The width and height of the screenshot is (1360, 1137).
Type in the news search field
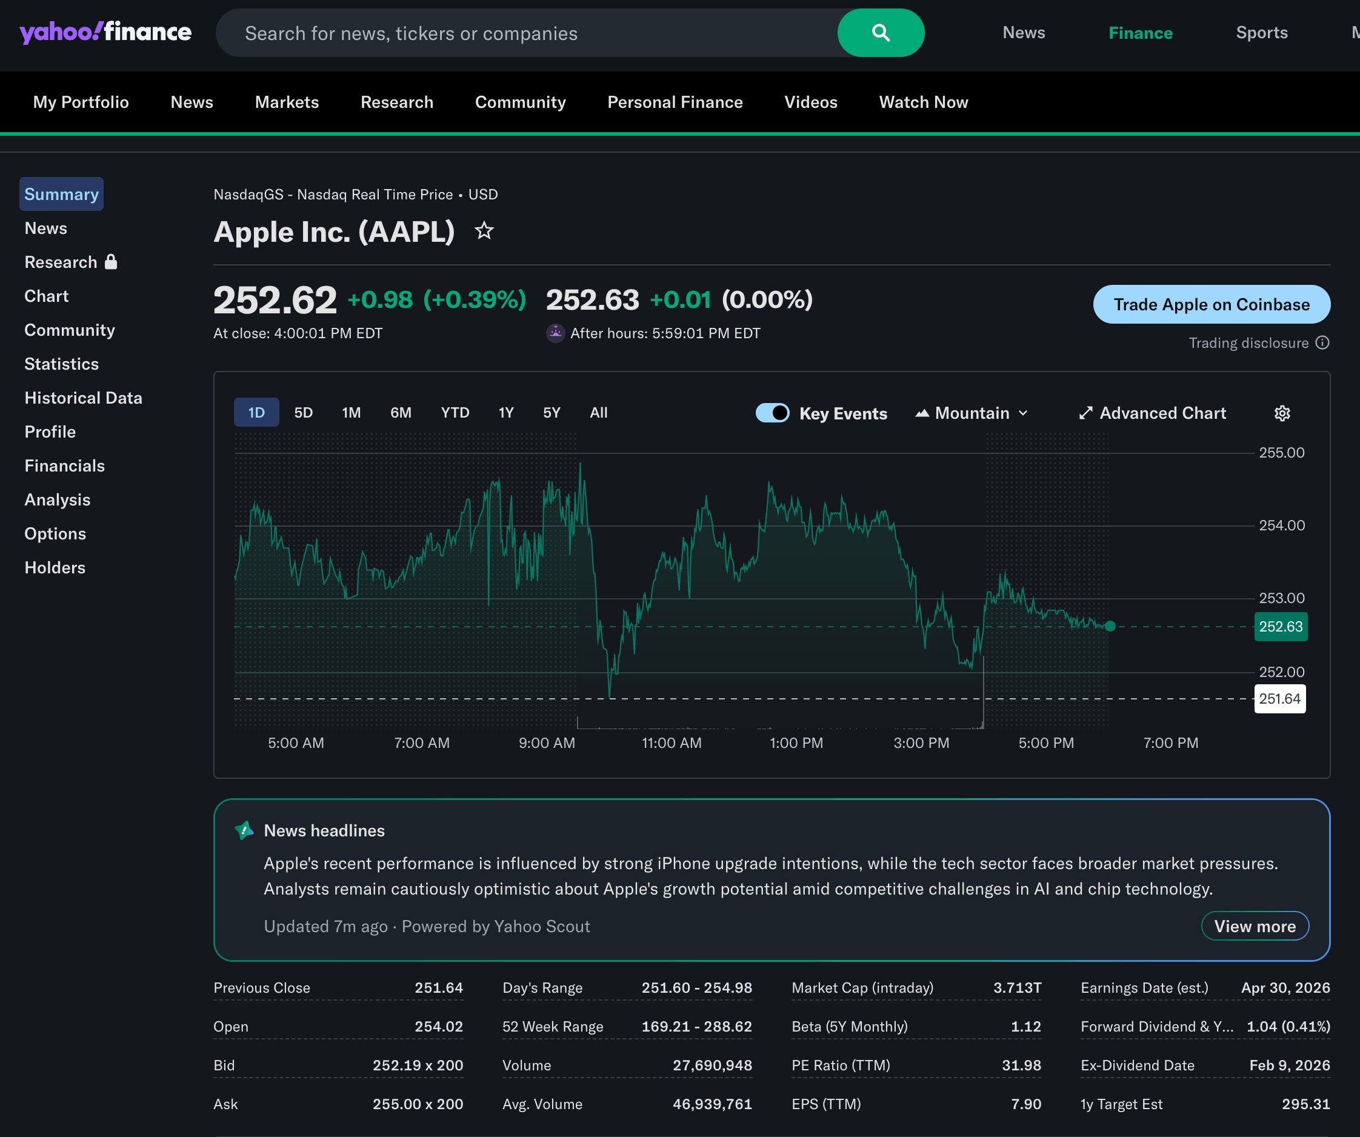(518, 32)
